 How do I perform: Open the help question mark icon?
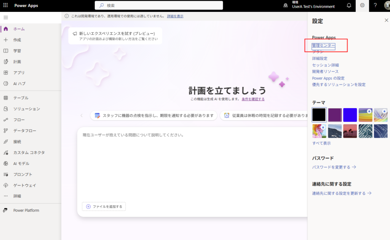375,6
